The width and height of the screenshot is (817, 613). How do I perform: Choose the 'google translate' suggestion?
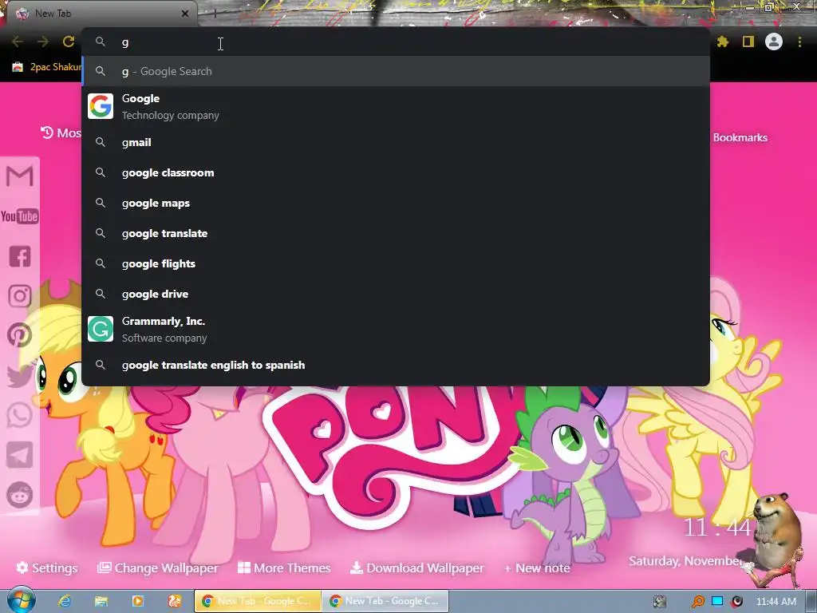(396, 233)
